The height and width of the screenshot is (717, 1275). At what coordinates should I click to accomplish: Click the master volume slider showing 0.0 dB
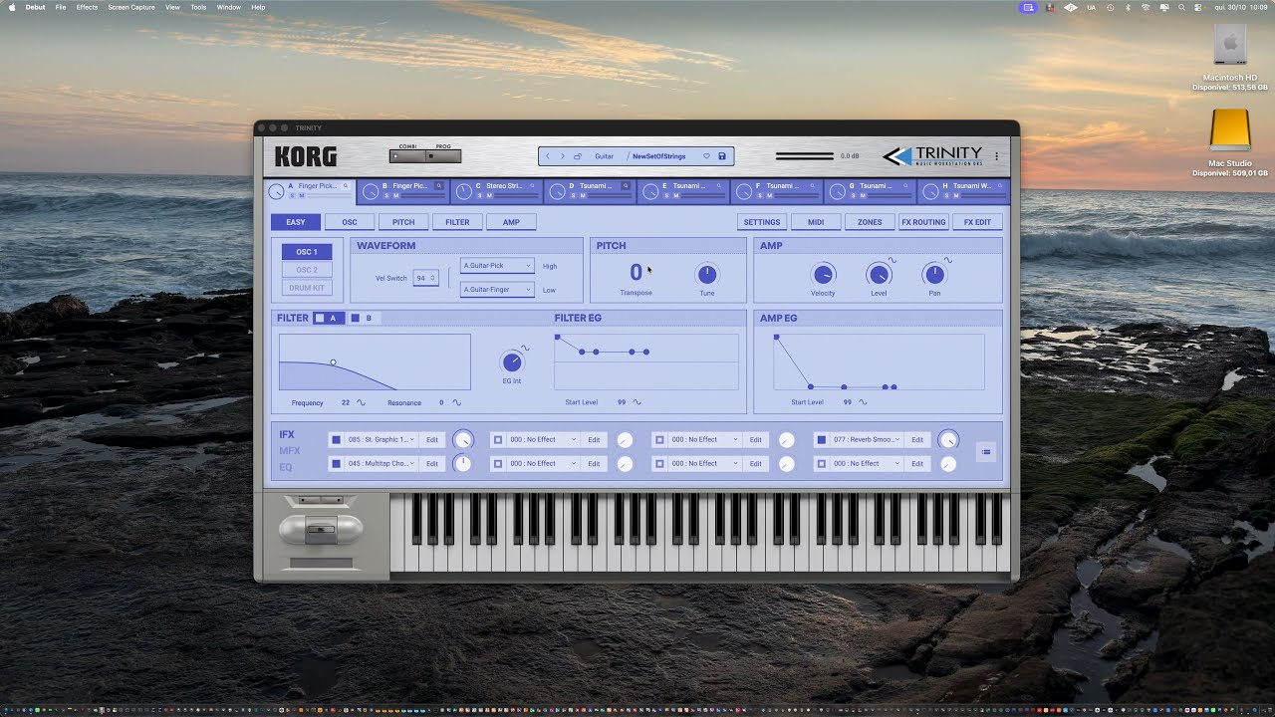[805, 156]
